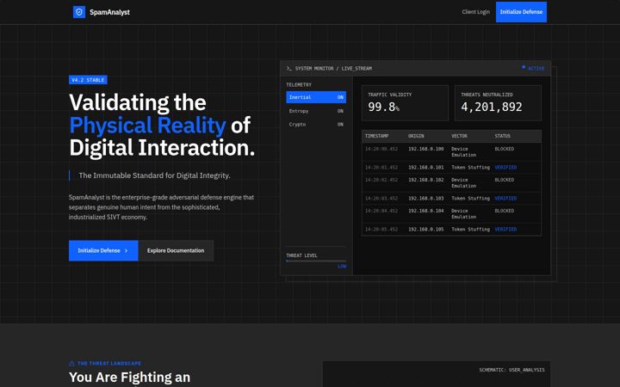
Task: Click the STATUS column header
Action: [x=503, y=136]
